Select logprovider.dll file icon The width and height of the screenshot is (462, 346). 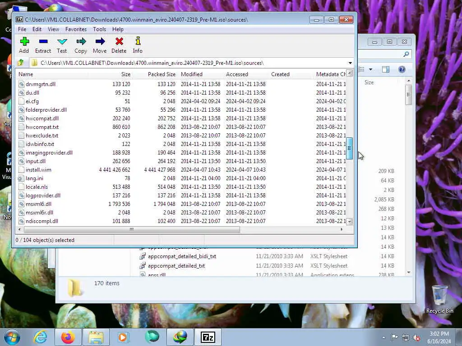coord(21,196)
